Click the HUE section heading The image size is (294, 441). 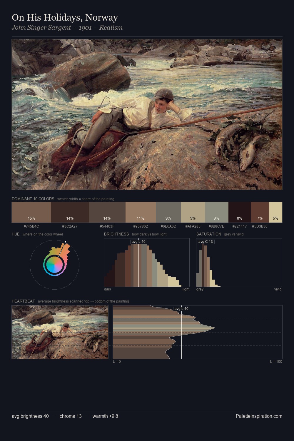16,234
